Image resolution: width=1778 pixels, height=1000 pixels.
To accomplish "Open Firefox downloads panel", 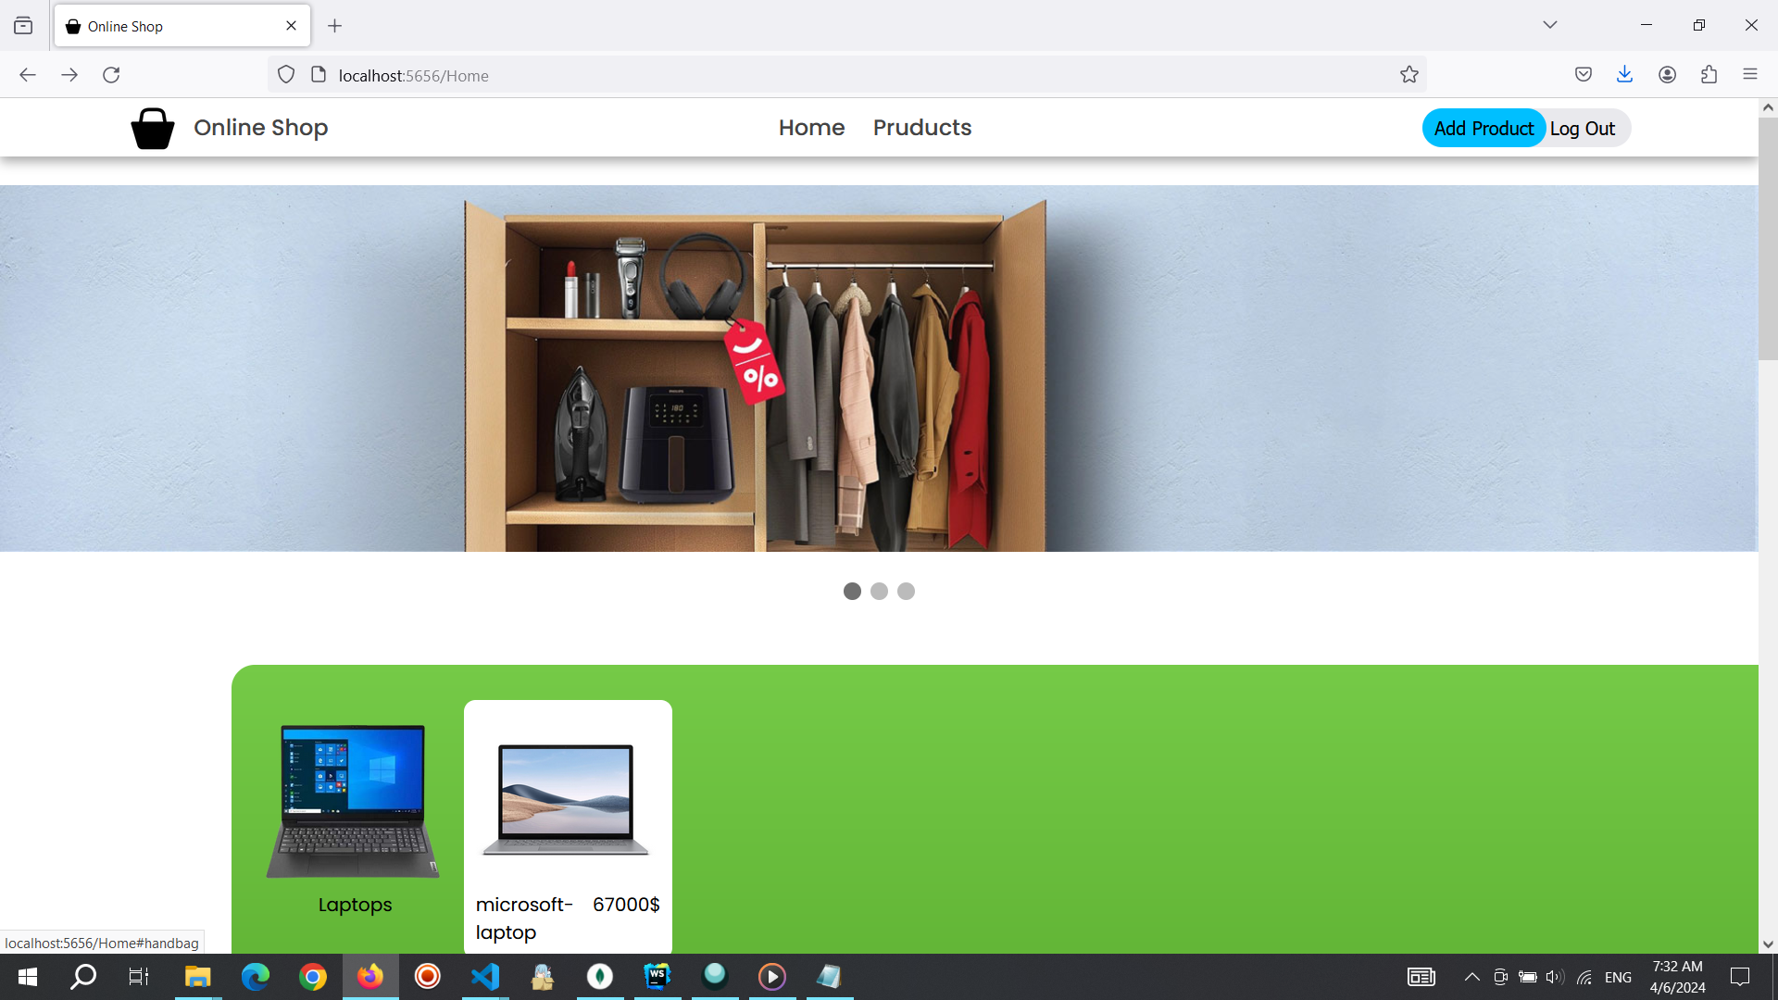I will pyautogui.click(x=1624, y=75).
